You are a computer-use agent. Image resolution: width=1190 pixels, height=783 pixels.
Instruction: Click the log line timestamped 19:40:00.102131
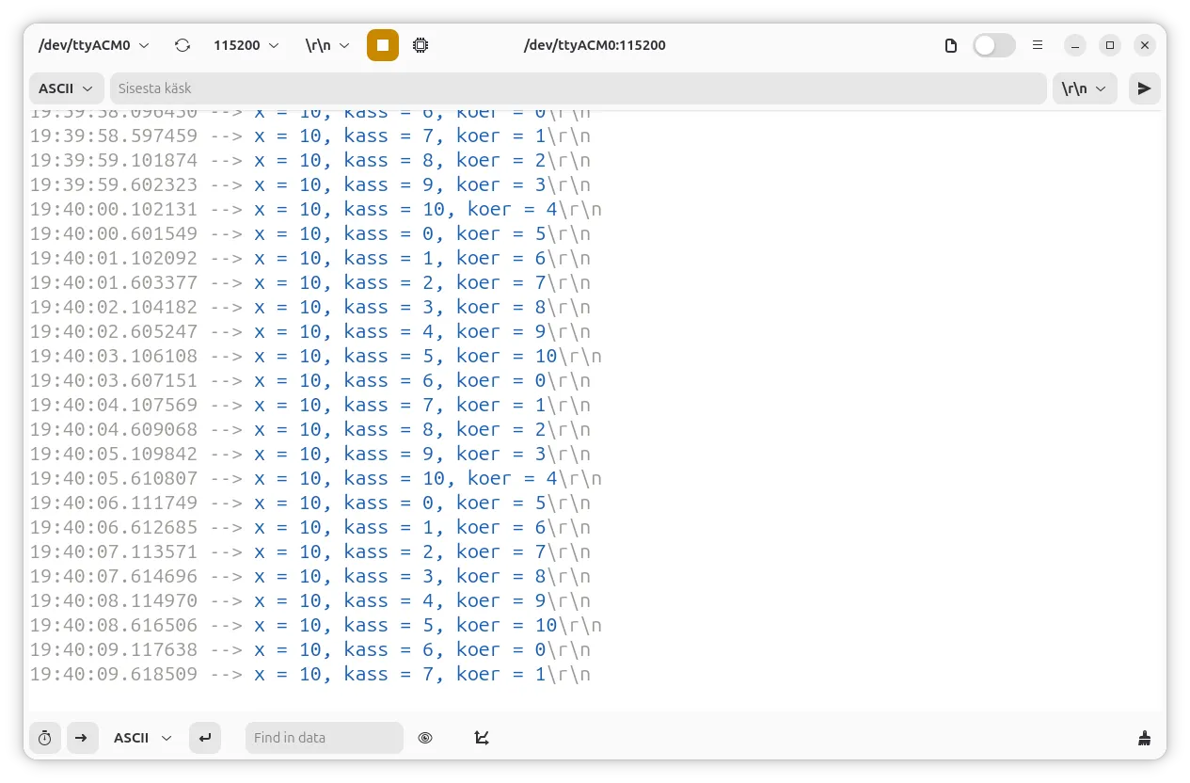(316, 209)
